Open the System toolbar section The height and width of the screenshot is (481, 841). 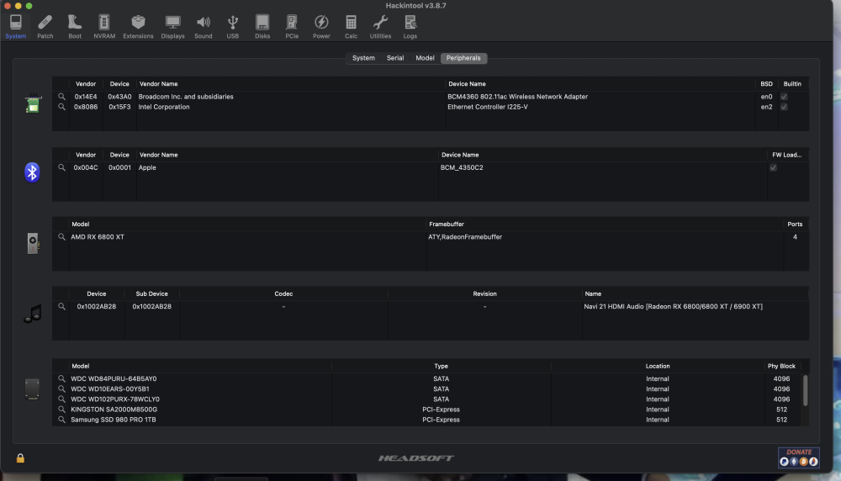tap(15, 27)
